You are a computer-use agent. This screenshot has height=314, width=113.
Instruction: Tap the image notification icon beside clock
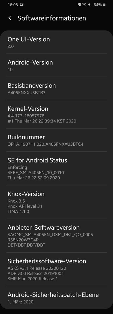(x=21, y=5)
